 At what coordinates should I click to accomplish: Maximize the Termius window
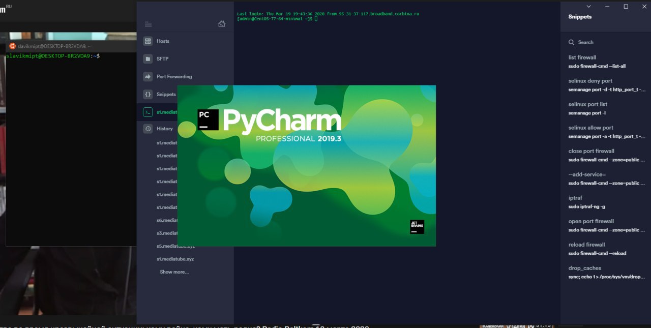(626, 7)
